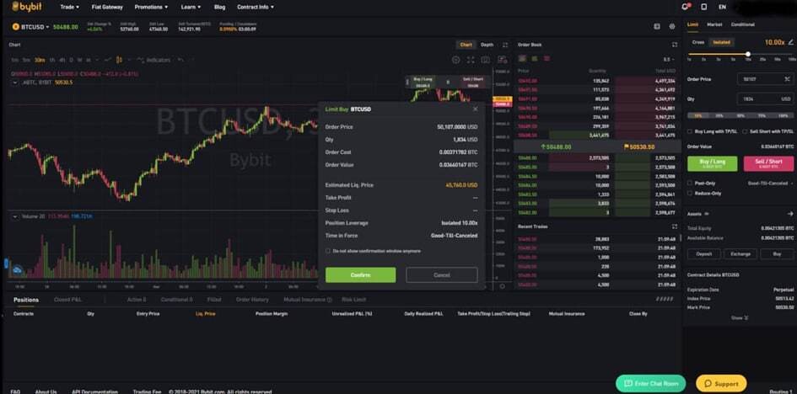This screenshot has height=394, width=797.
Task: Switch to the Depth chart tab
Action: [x=487, y=45]
